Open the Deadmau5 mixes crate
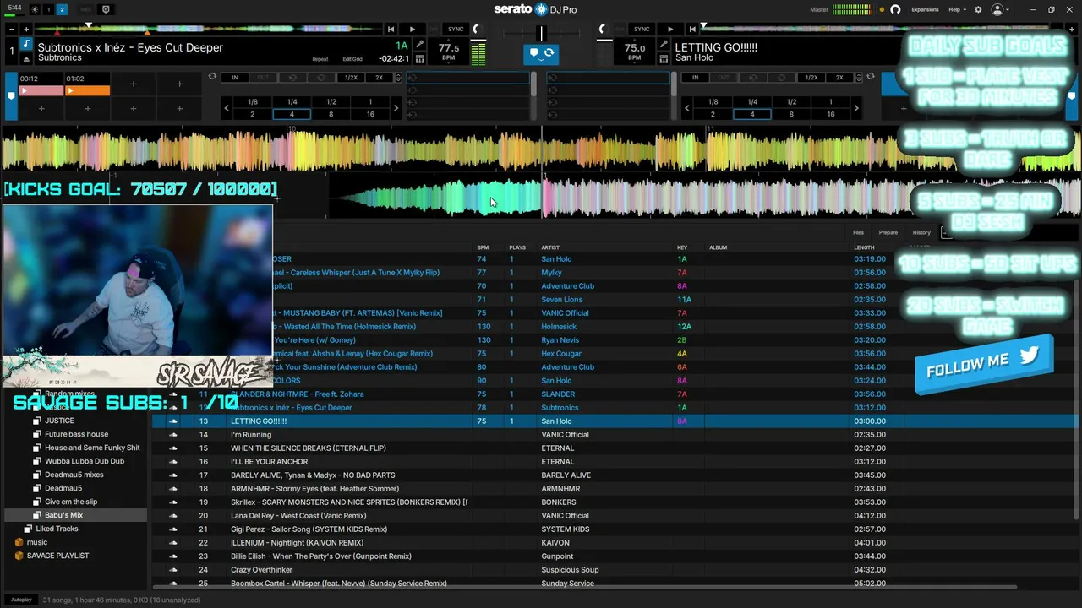 coord(74,475)
